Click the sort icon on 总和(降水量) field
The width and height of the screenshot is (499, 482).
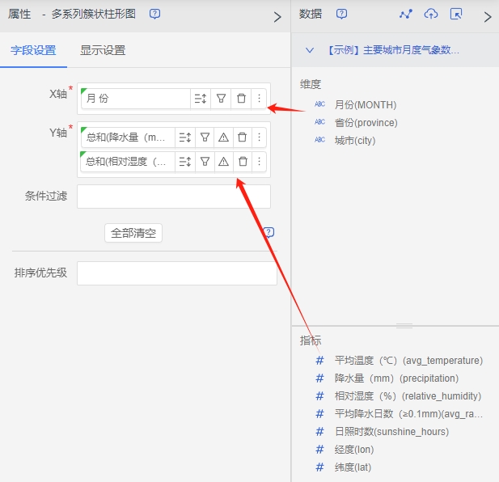[x=184, y=137]
